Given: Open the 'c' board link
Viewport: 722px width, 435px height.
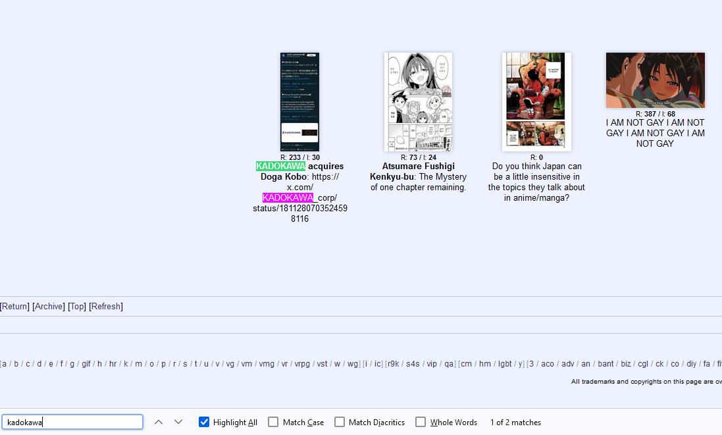Looking at the screenshot, I should click(x=28, y=364).
